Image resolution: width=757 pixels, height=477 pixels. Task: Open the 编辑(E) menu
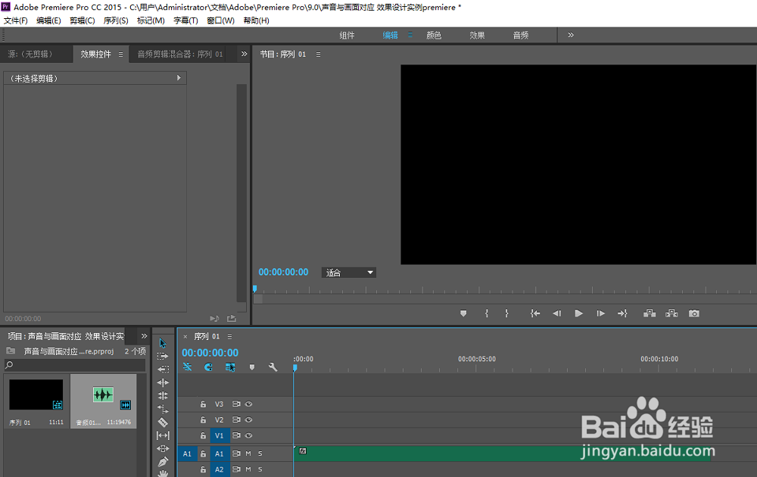48,20
